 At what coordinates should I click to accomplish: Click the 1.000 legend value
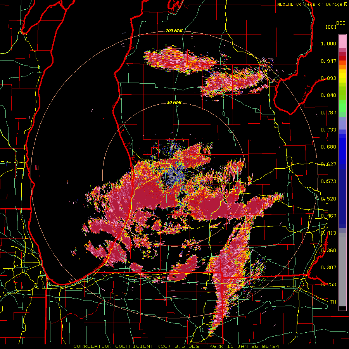(328, 43)
